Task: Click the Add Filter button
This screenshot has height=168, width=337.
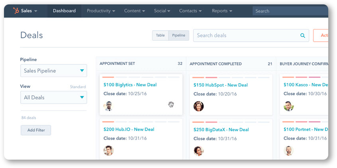Action: tap(36, 130)
